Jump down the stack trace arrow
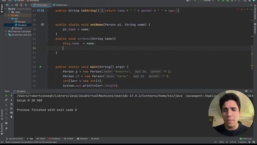The image size is (257, 145). coord(11,100)
